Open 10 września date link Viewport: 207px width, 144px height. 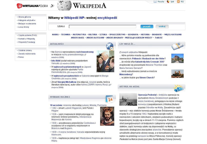[x=56, y=105]
